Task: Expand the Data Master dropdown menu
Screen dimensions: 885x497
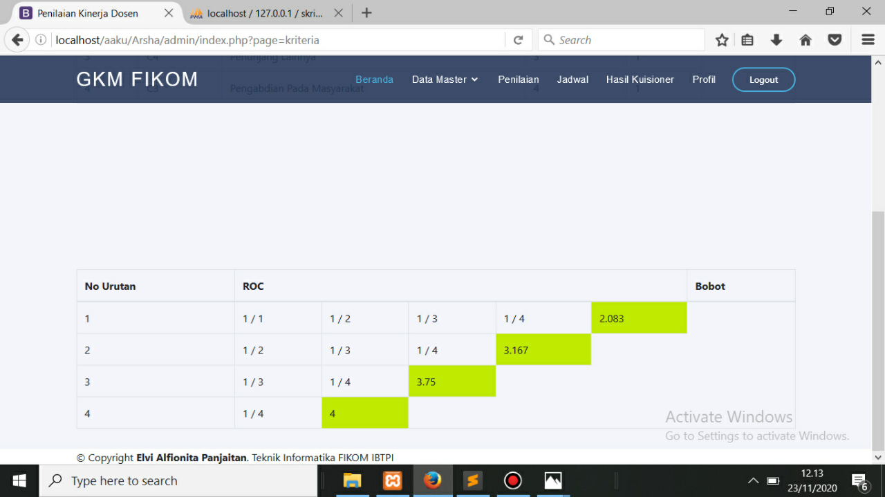Action: (x=445, y=79)
